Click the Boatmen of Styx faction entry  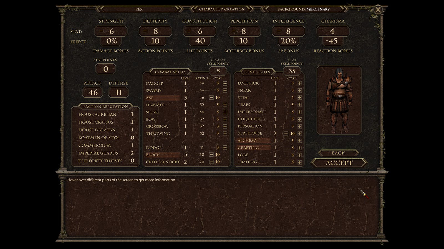pos(106,138)
